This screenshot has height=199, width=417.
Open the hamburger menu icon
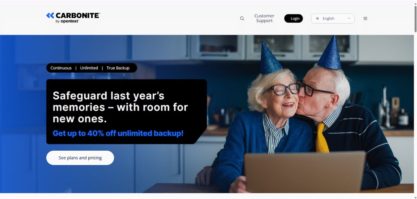tap(365, 19)
